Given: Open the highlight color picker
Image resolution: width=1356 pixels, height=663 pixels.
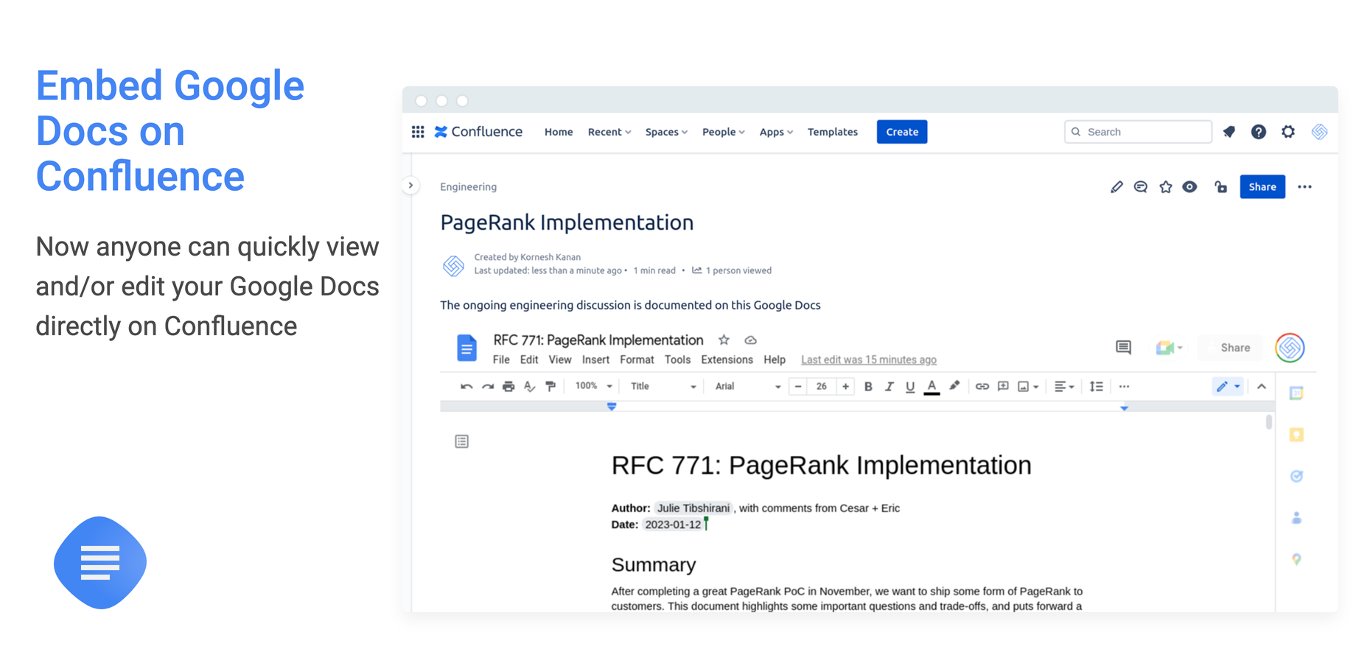Looking at the screenshot, I should pyautogui.click(x=954, y=386).
